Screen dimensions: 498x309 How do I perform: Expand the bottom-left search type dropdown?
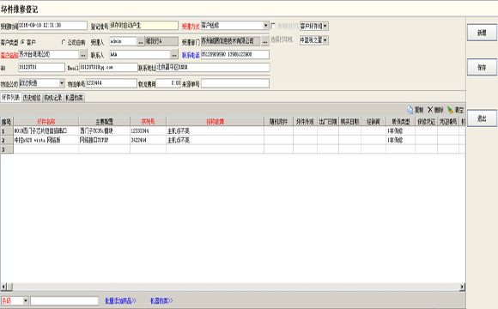[26, 300]
